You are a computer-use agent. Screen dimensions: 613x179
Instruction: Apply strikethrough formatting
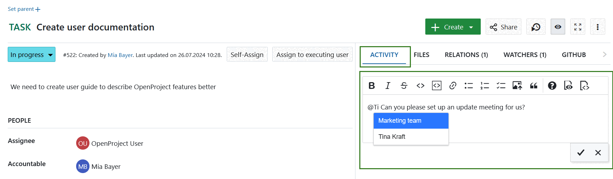coord(404,86)
